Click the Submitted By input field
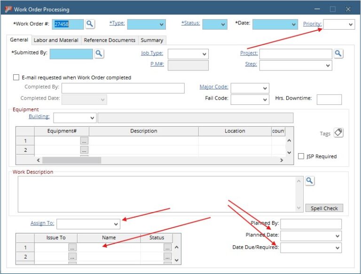Screen dimensions: 361x274 (x=71, y=54)
